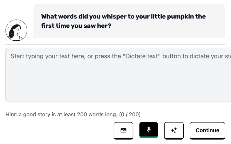The image size is (231, 144).
Task: Insert a photo using the picture icon
Action: pyautogui.click(x=123, y=130)
